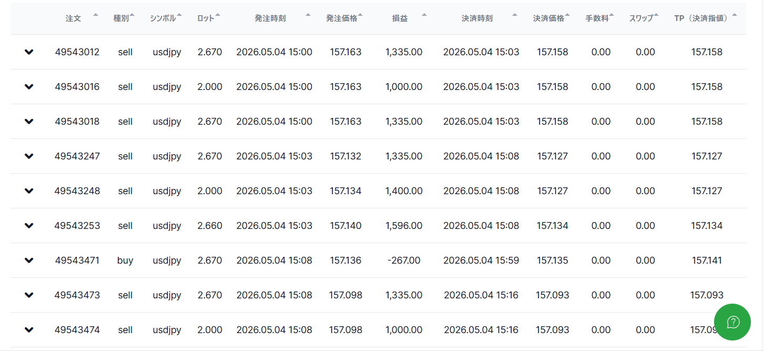The width and height of the screenshot is (764, 351).
Task: Open details chevron for order 49543018
Action: coord(29,122)
